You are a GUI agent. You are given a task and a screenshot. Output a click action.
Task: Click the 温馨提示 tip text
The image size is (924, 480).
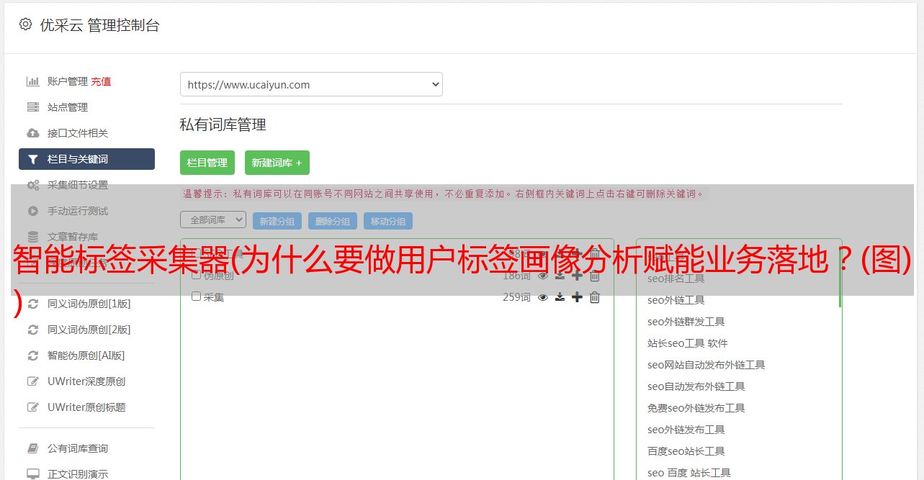443,194
